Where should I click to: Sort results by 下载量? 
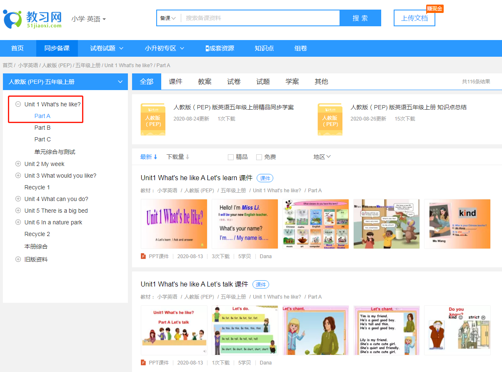point(178,157)
